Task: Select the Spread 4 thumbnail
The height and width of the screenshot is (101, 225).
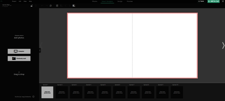Action: coord(90,92)
